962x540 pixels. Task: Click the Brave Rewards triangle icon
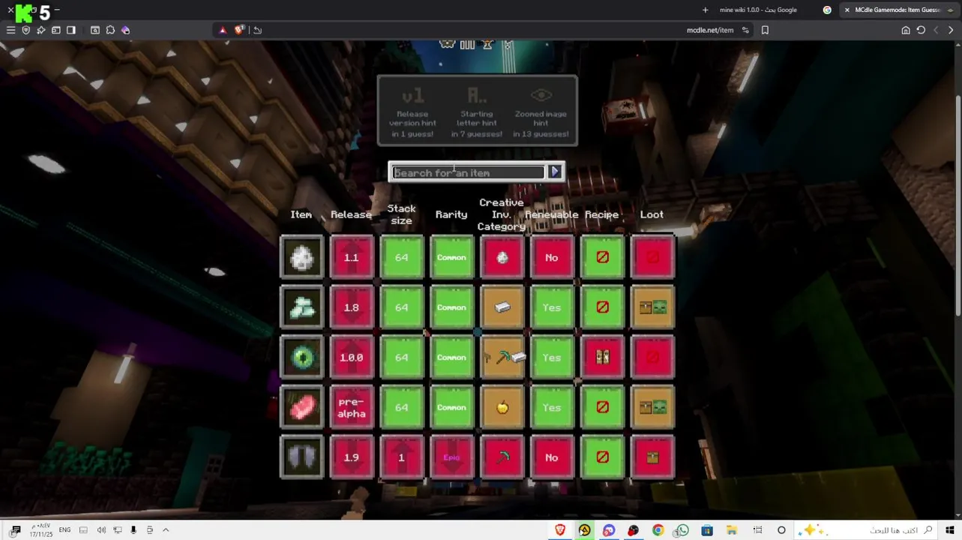(223, 30)
